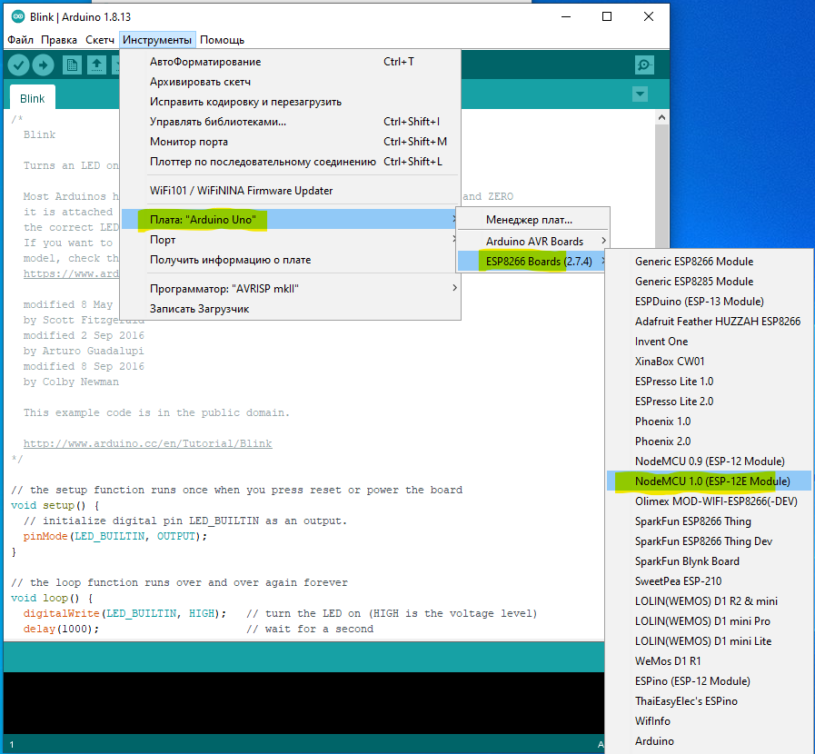Expand the Порт submenu
Image resolution: width=815 pixels, height=754 pixels.
(x=162, y=240)
